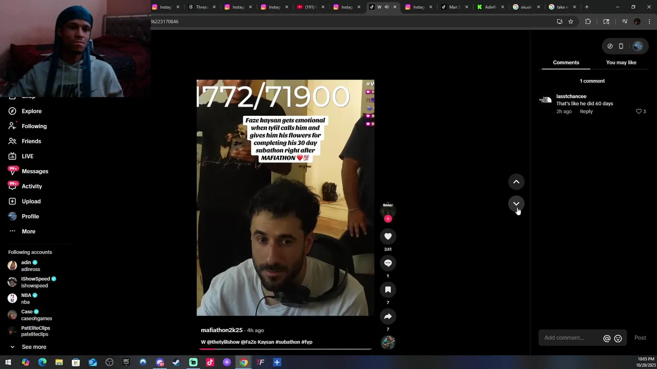The height and width of the screenshot is (369, 657).
Task: Bookmark the video to favorites
Action: [388, 290]
